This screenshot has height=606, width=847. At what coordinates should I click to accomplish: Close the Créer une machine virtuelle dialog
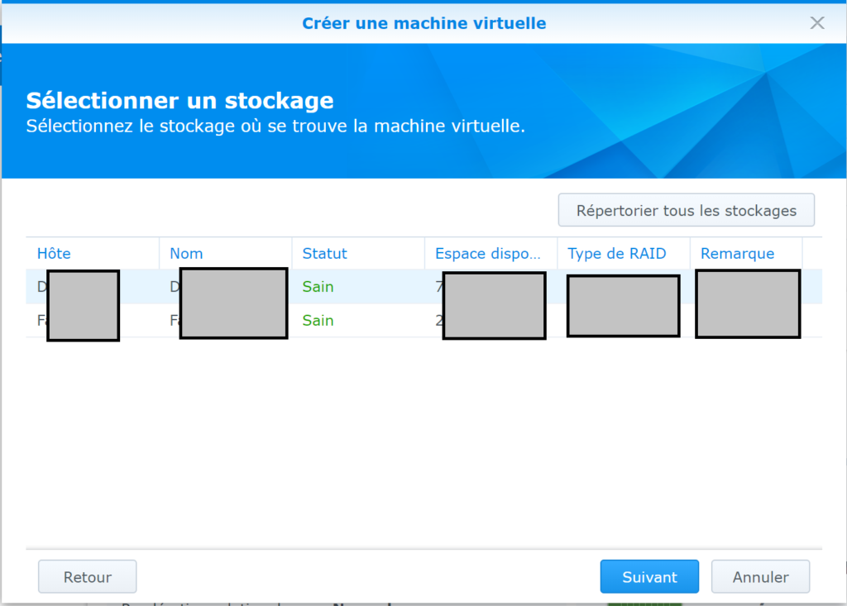817,23
